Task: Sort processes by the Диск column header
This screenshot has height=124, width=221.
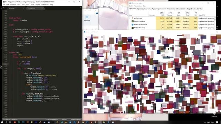Action: tap(177, 14)
